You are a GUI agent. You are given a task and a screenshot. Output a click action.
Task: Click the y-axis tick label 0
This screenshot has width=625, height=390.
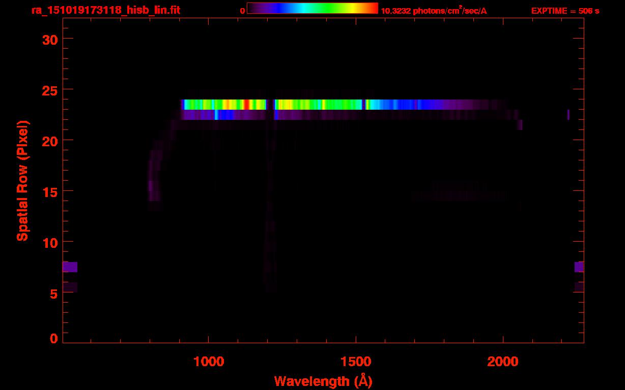pyautogui.click(x=53, y=339)
